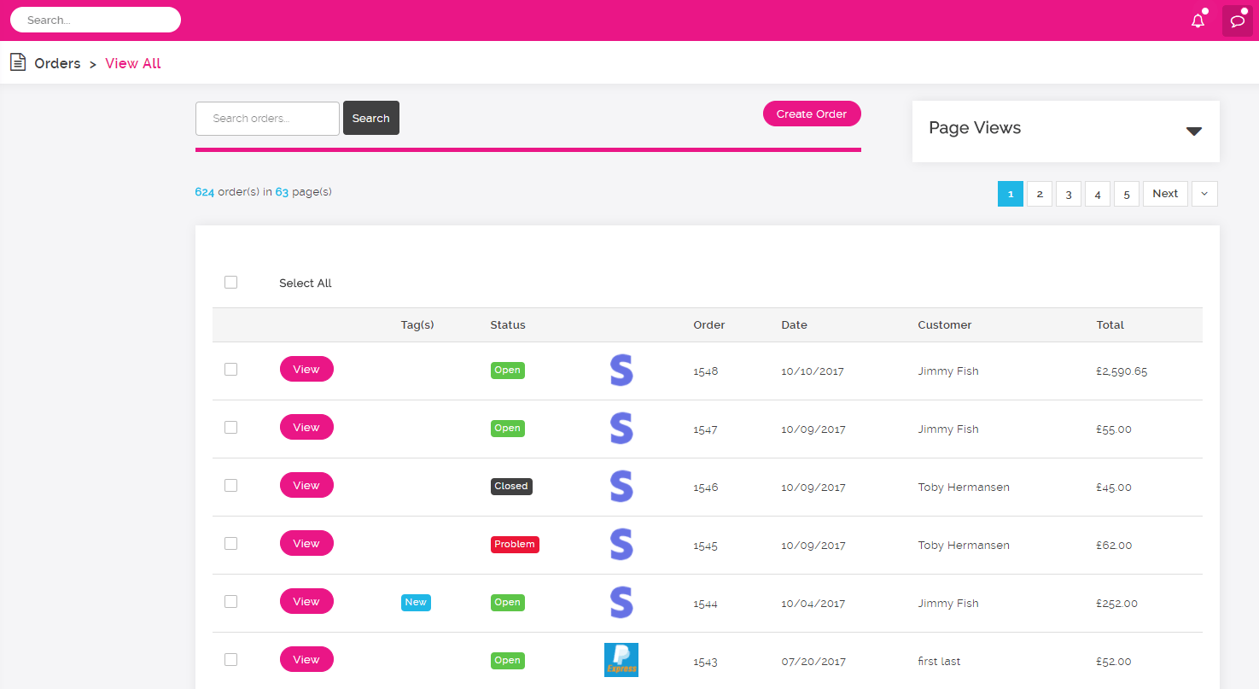Mark the checkbox for order 1544
This screenshot has height=689, width=1259.
click(x=230, y=601)
